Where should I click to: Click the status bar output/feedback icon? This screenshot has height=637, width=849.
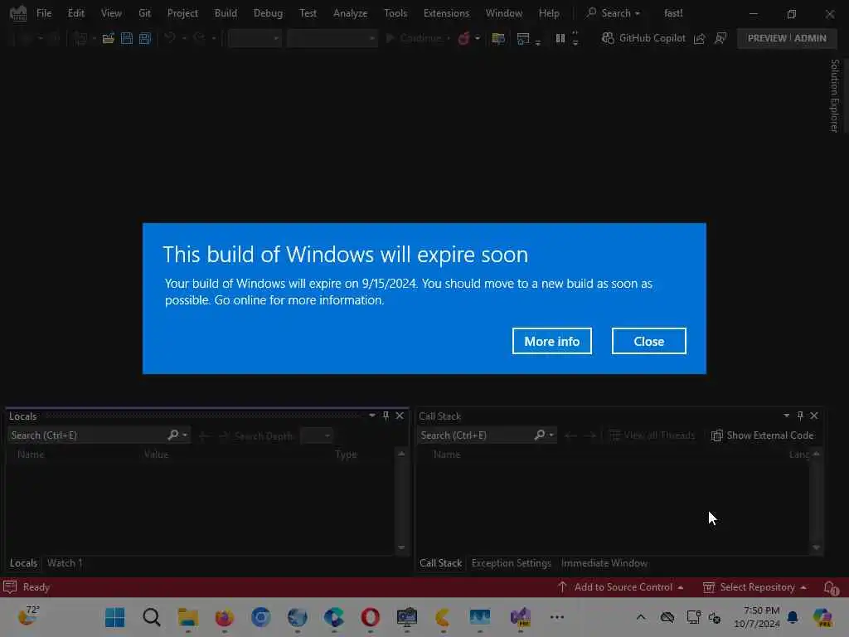click(10, 587)
